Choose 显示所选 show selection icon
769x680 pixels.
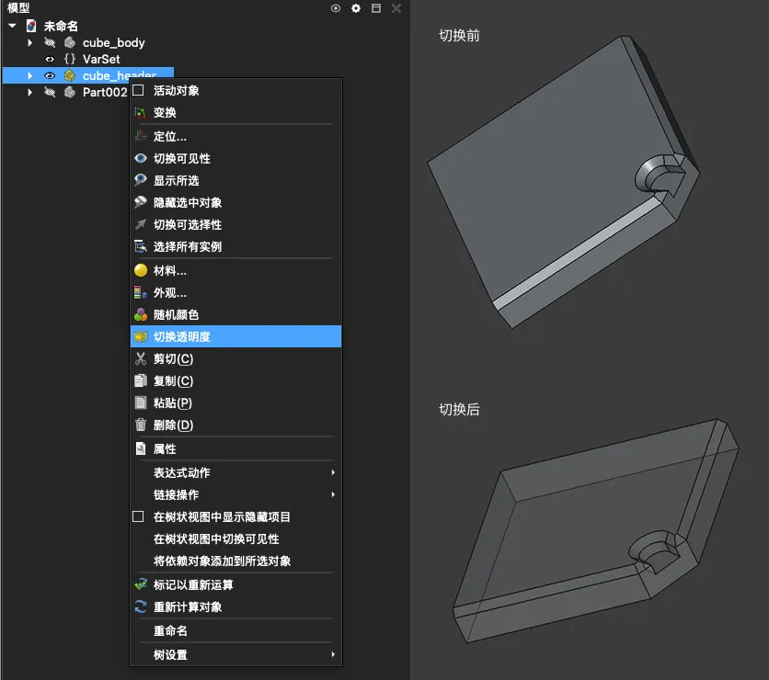[x=140, y=180]
